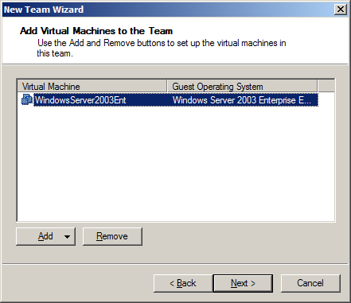Screen dimensions: 351x303
Task: Proceed with the Next button
Action: coord(243,283)
